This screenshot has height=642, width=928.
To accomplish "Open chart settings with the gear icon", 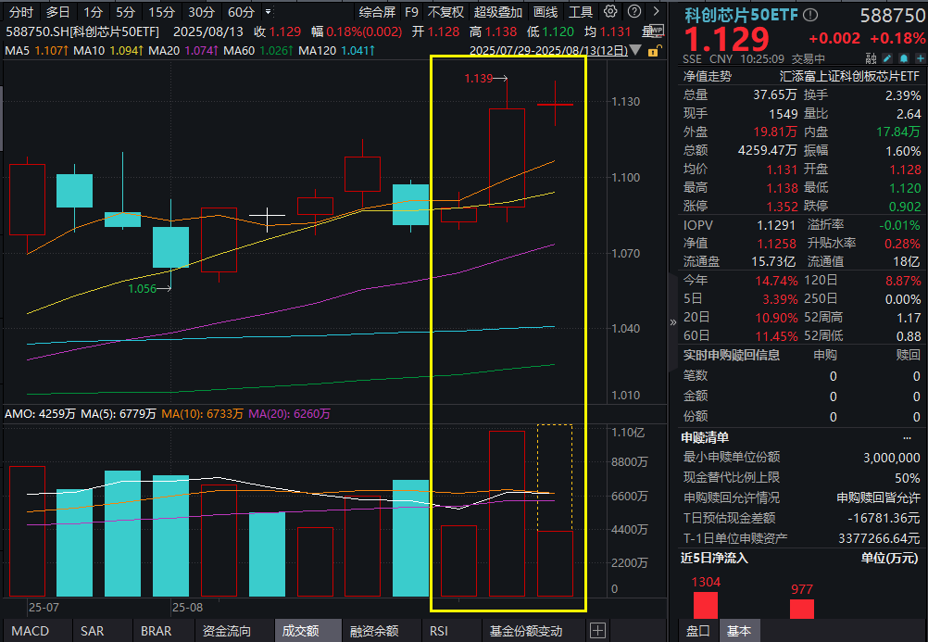I will click(x=609, y=12).
